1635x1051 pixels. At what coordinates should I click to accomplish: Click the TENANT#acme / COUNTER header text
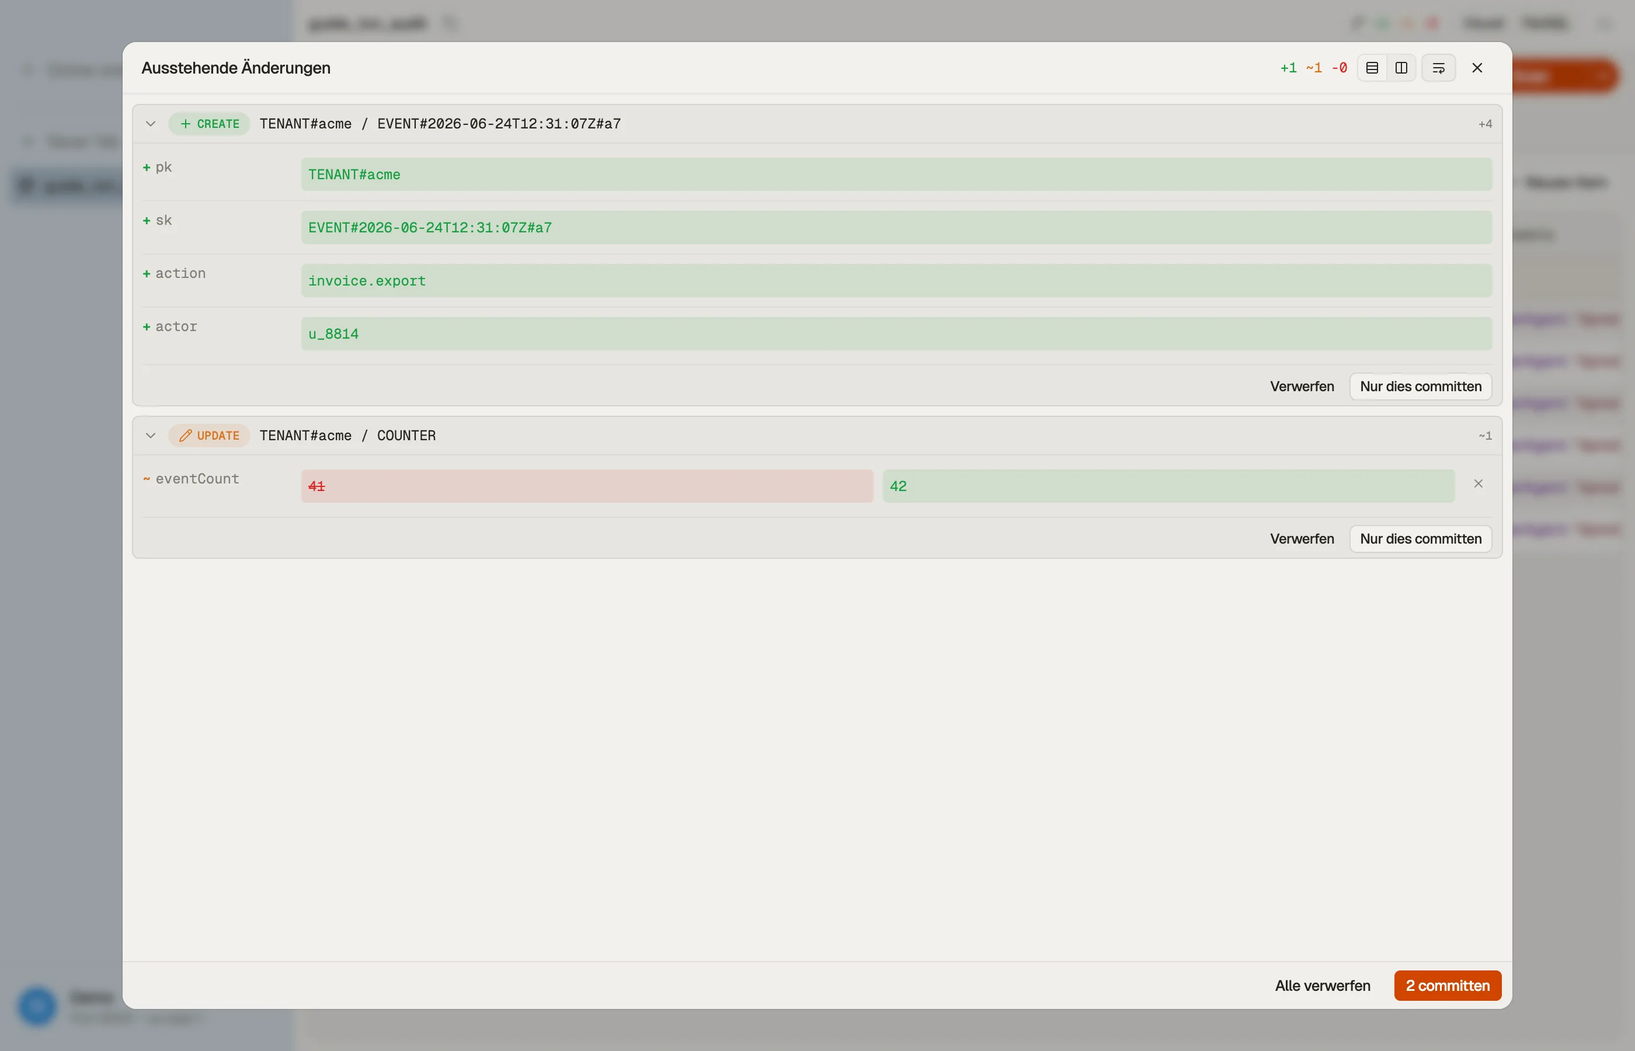point(347,436)
